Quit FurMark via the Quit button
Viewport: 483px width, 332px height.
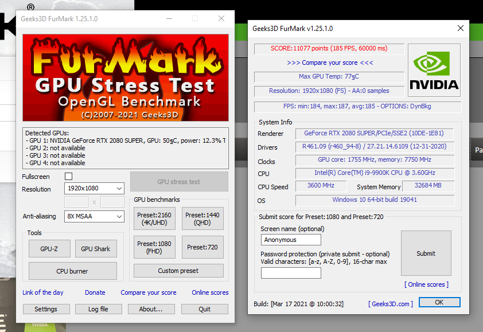[x=205, y=309]
